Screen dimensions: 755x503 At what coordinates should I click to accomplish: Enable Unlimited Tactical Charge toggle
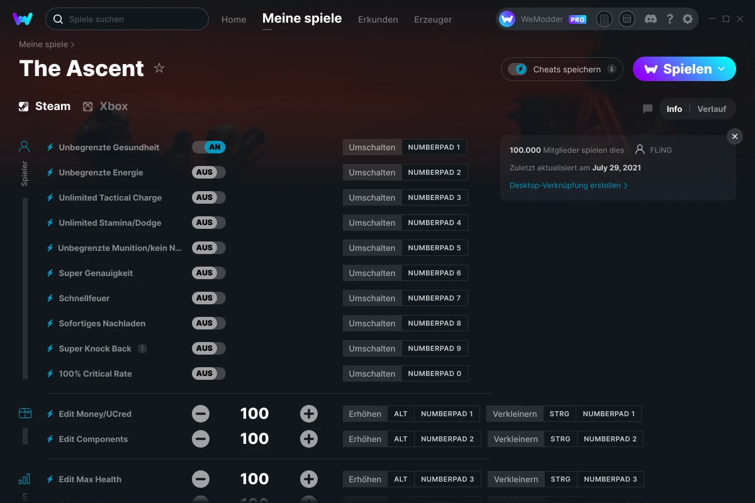click(209, 197)
